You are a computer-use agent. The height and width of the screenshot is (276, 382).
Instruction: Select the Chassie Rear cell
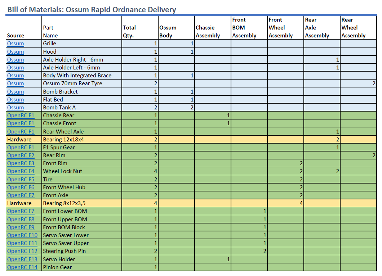point(81,116)
